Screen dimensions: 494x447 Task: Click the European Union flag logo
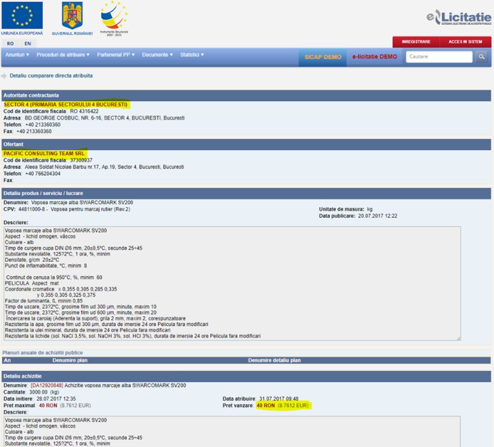click(22, 16)
